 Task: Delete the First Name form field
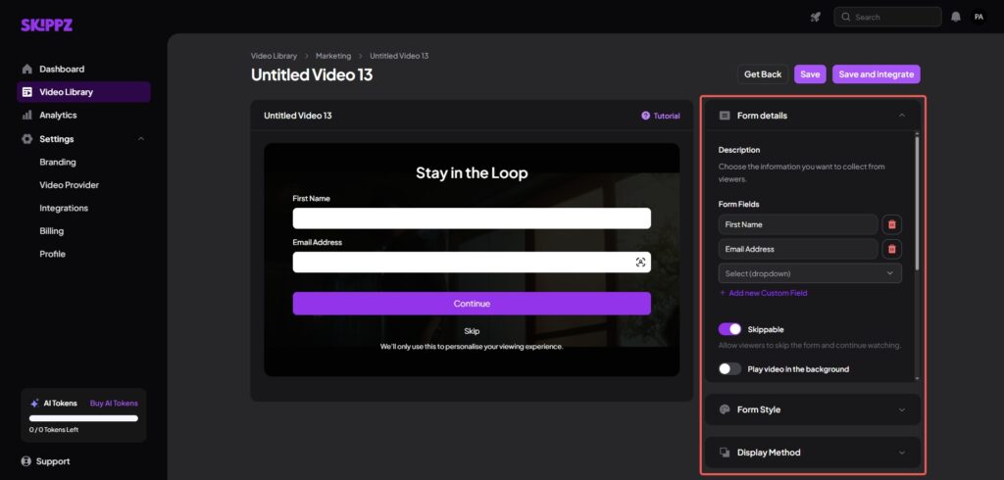point(891,224)
